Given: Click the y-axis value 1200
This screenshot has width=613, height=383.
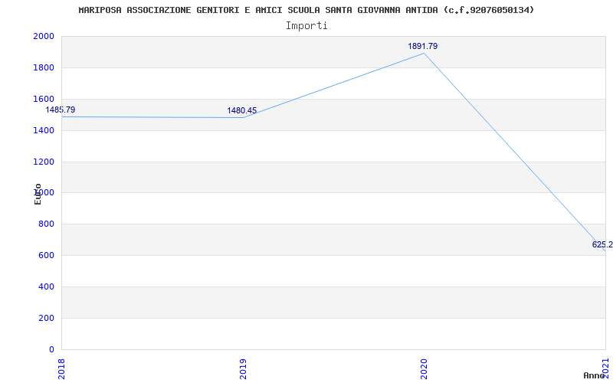Looking at the screenshot, I should 44,162.
